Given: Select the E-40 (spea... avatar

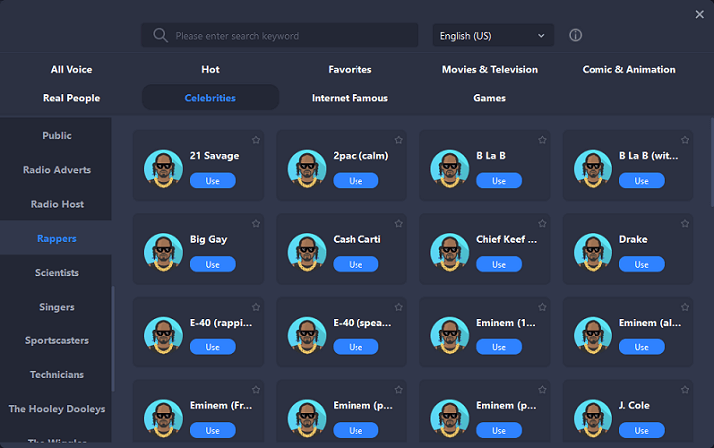Looking at the screenshot, I should click(x=307, y=336).
